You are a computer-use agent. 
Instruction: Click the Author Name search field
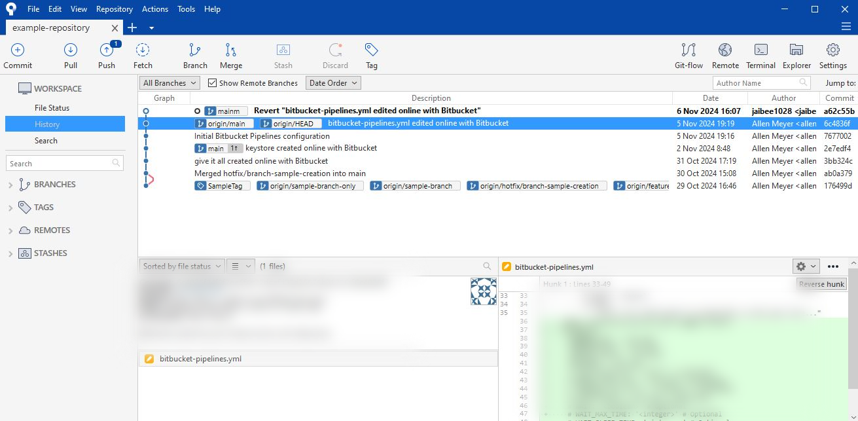click(755, 83)
